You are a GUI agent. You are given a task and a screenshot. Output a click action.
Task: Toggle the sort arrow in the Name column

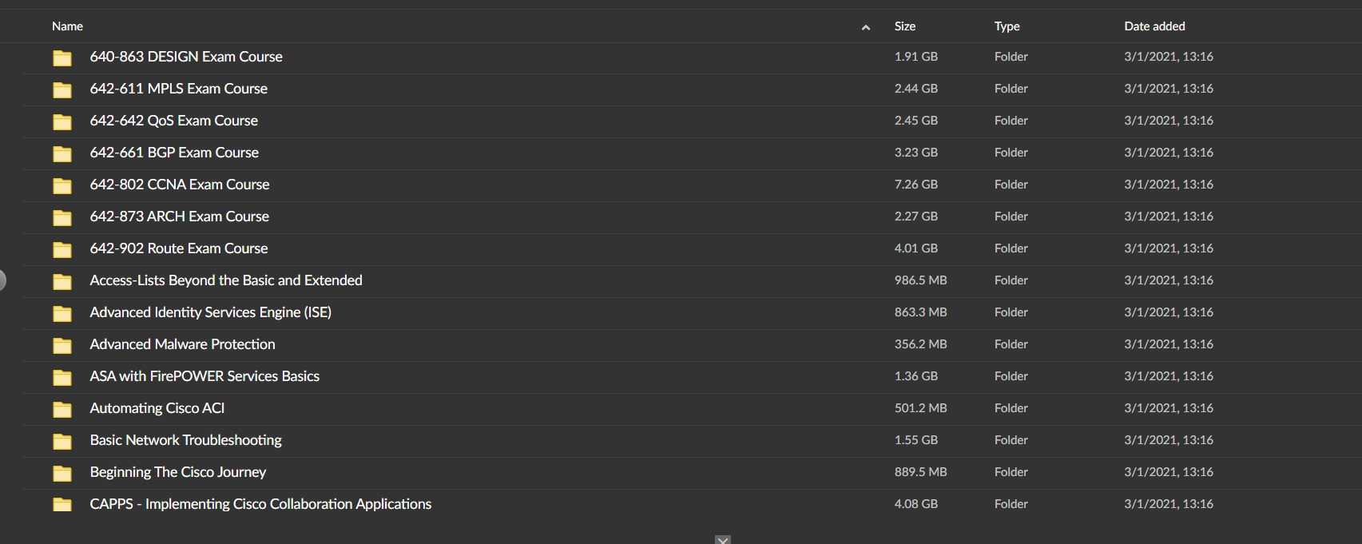pos(866,27)
